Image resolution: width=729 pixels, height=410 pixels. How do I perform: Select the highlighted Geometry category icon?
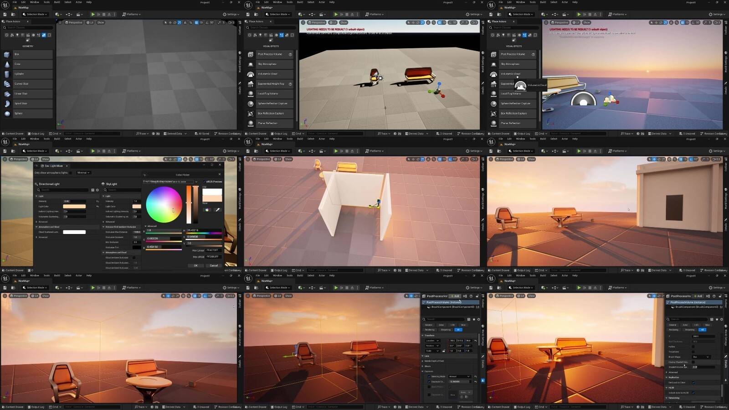44,35
